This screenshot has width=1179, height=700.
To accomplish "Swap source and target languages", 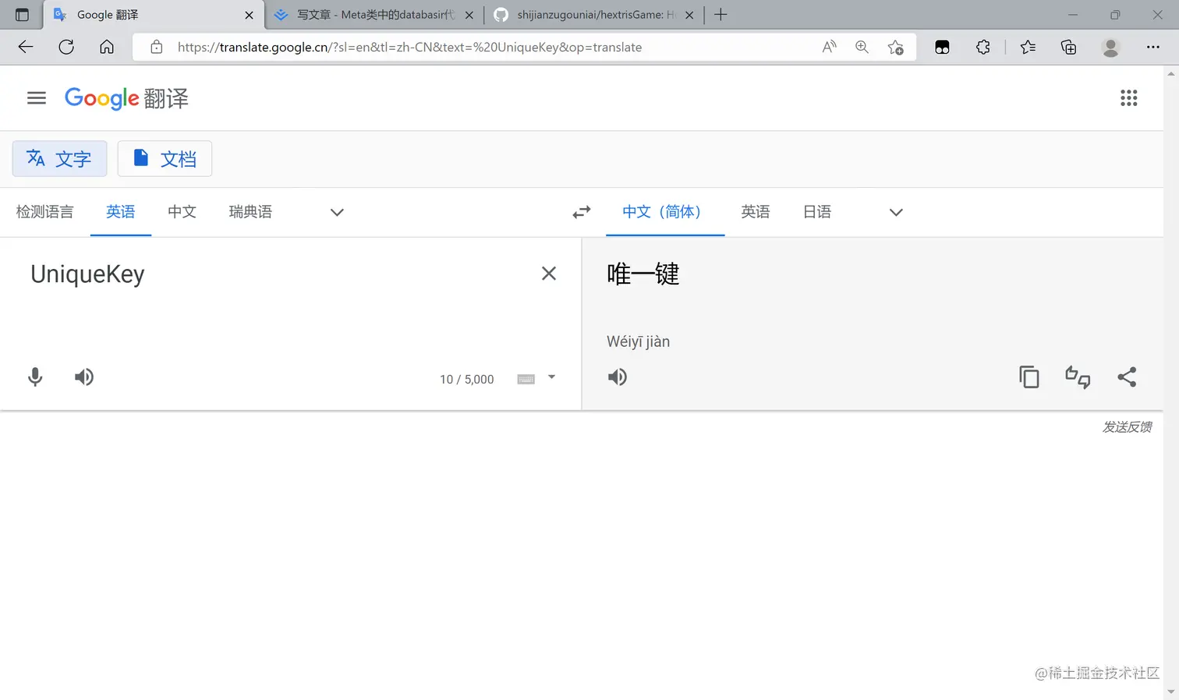I will point(582,212).
